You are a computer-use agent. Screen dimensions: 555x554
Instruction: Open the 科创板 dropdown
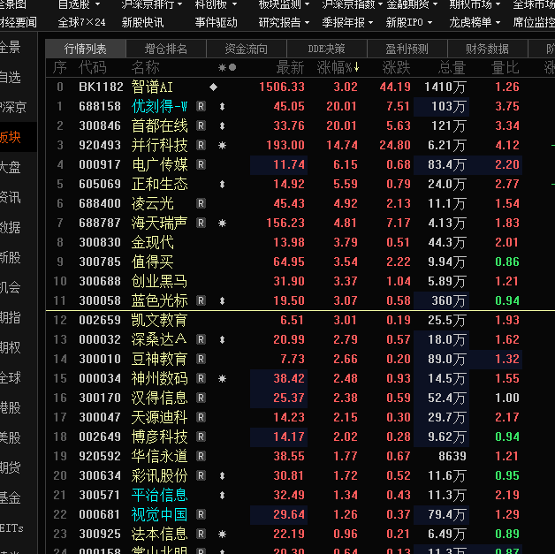click(x=216, y=4)
